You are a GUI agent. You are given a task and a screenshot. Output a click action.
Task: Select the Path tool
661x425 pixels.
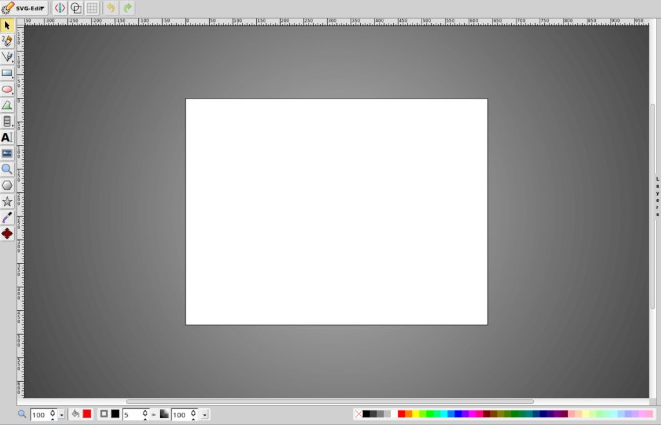(x=7, y=105)
